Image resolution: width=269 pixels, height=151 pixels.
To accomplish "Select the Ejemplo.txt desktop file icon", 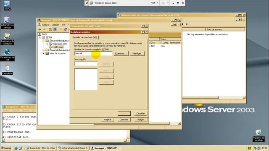I will [7, 70].
